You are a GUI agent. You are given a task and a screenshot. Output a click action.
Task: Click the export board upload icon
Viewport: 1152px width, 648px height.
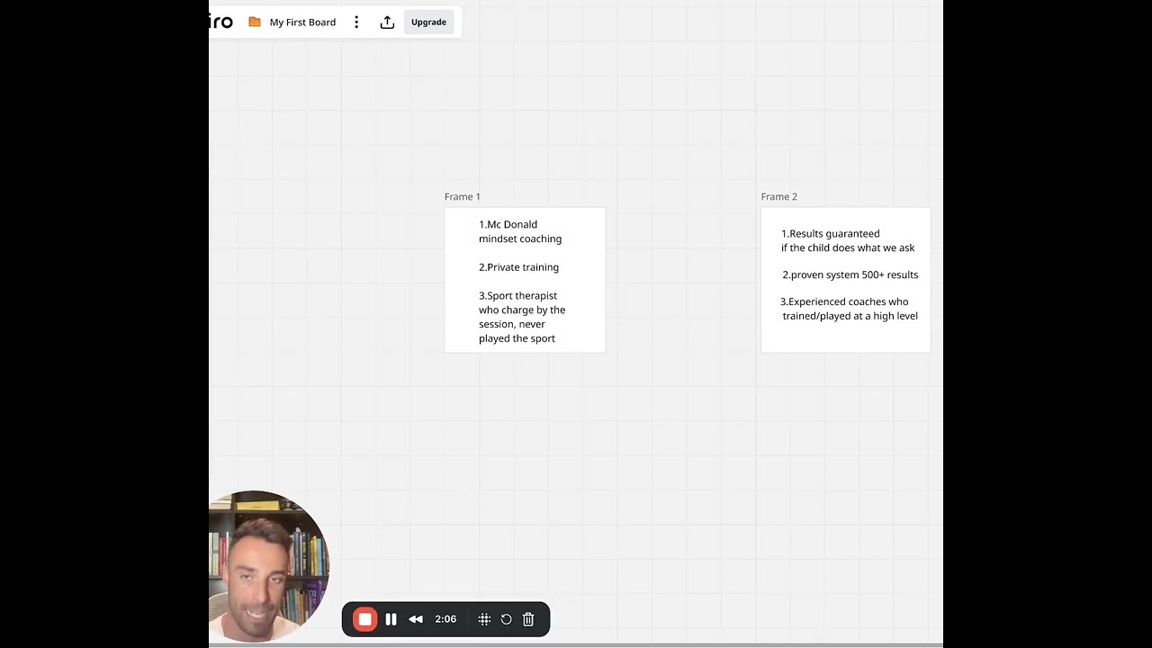pos(387,22)
